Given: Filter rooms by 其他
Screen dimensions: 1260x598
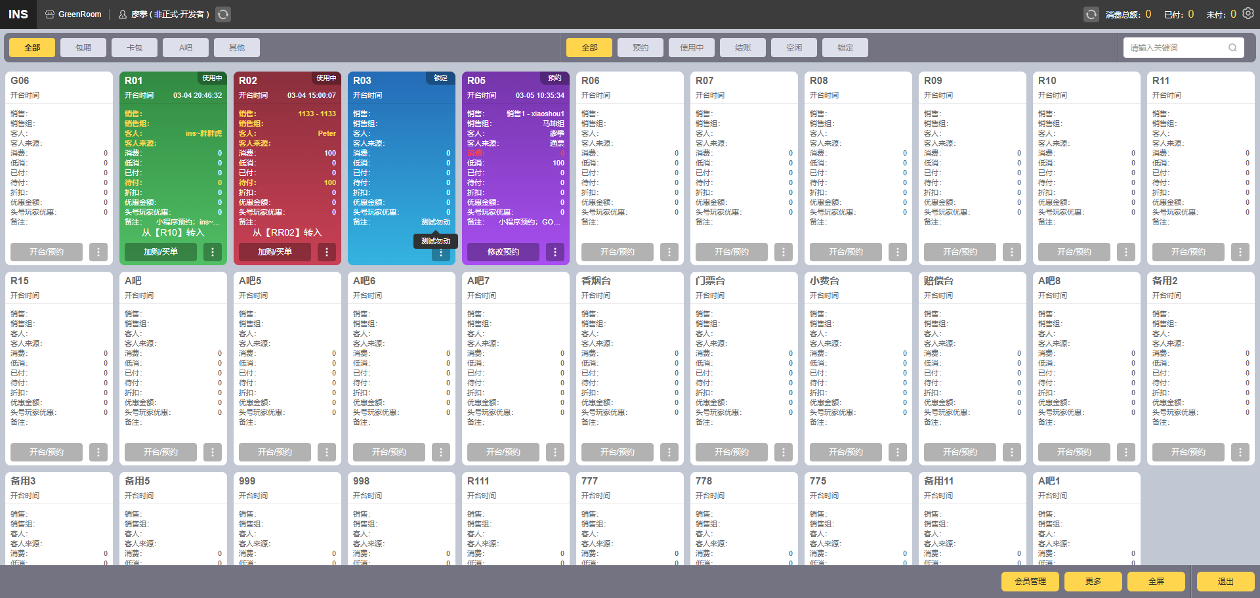Looking at the screenshot, I should 237,48.
